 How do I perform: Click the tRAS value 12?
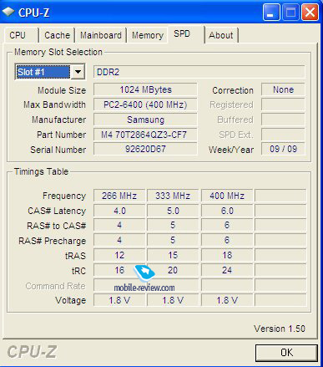click(x=119, y=255)
